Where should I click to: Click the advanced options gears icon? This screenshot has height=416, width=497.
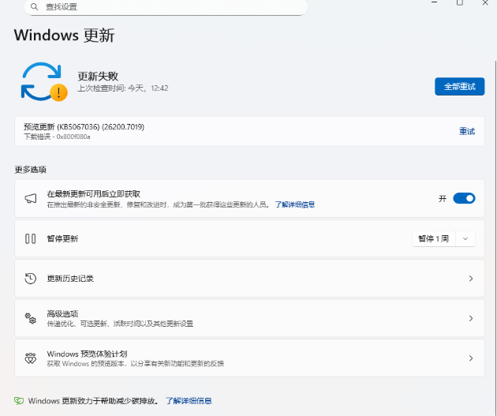(31, 318)
